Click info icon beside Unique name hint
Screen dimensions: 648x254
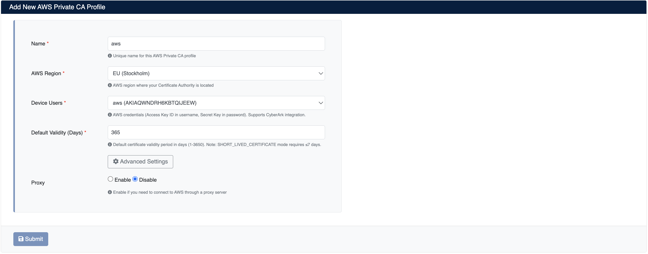[110, 56]
